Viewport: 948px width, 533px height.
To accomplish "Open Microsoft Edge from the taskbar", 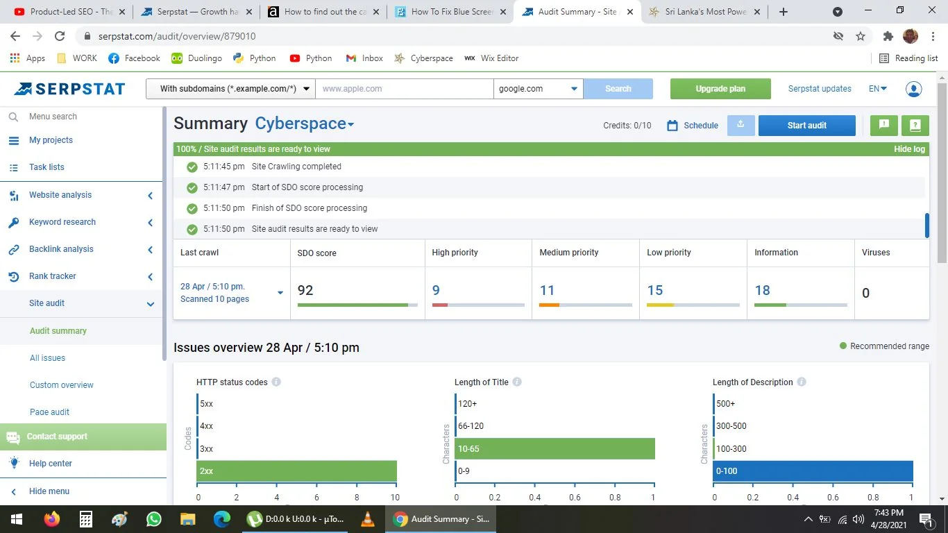I will [221, 519].
